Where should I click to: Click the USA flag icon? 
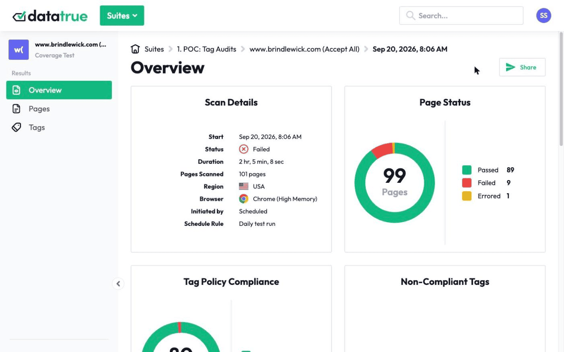tap(244, 186)
